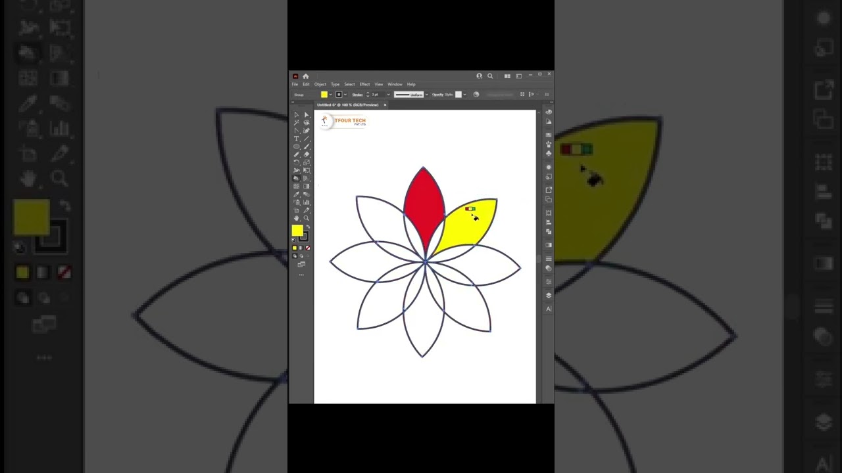Open the Window menu

395,84
